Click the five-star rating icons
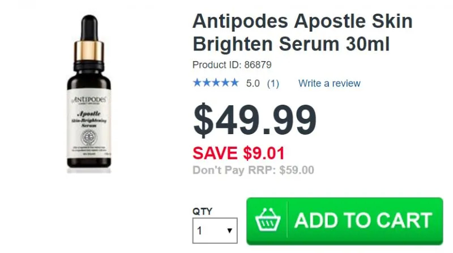The width and height of the screenshot is (453, 253). 216,83
